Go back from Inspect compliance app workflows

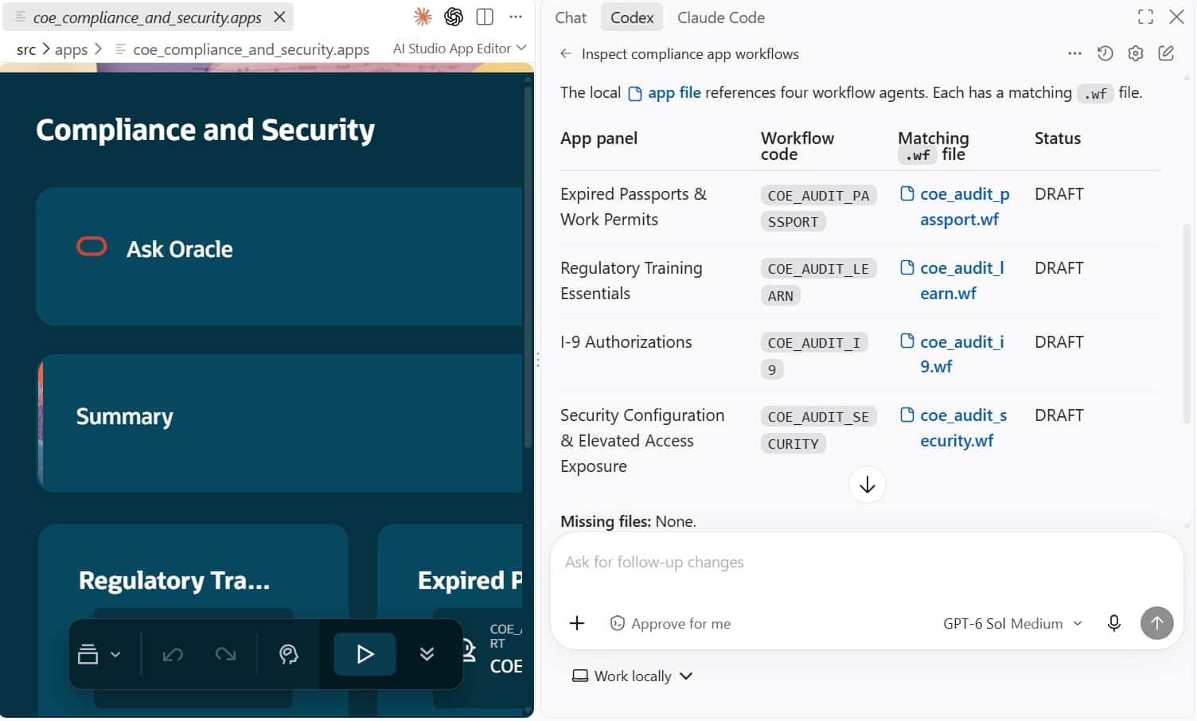coord(566,53)
